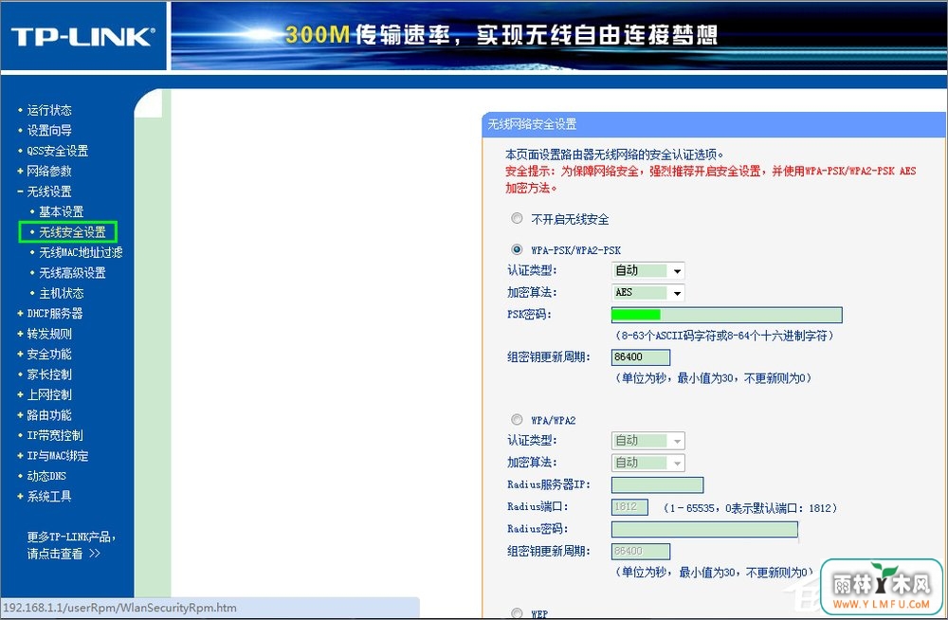Follow the 更多TP-LINK产品 请点击查看 link

tap(71, 545)
